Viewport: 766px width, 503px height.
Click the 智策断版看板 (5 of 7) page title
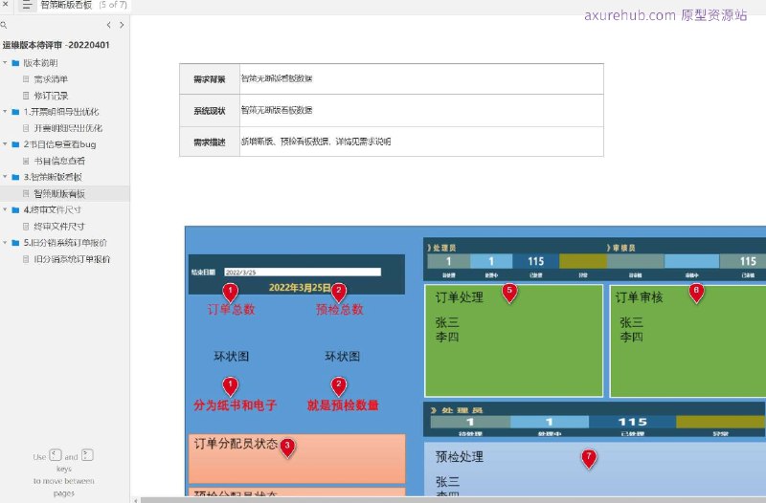(83, 5)
